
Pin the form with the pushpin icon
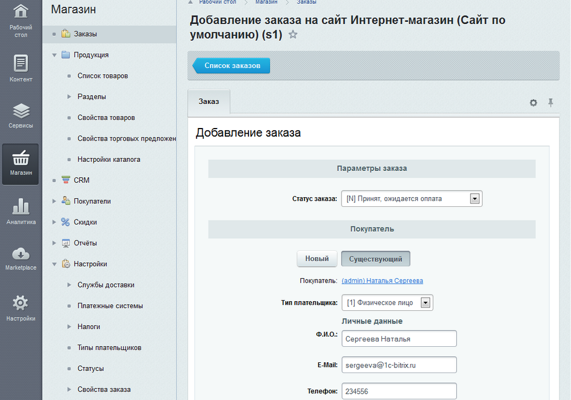coord(550,102)
